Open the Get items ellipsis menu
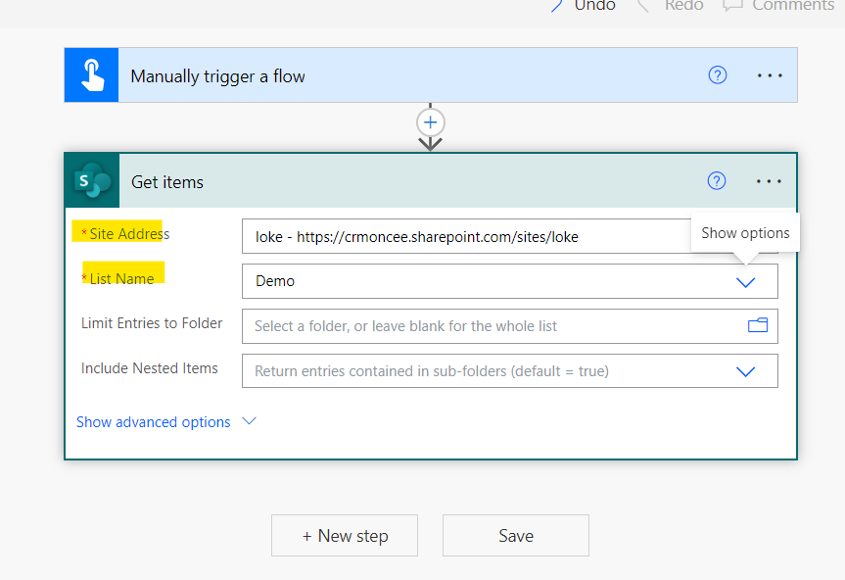The image size is (845, 580). (x=769, y=181)
